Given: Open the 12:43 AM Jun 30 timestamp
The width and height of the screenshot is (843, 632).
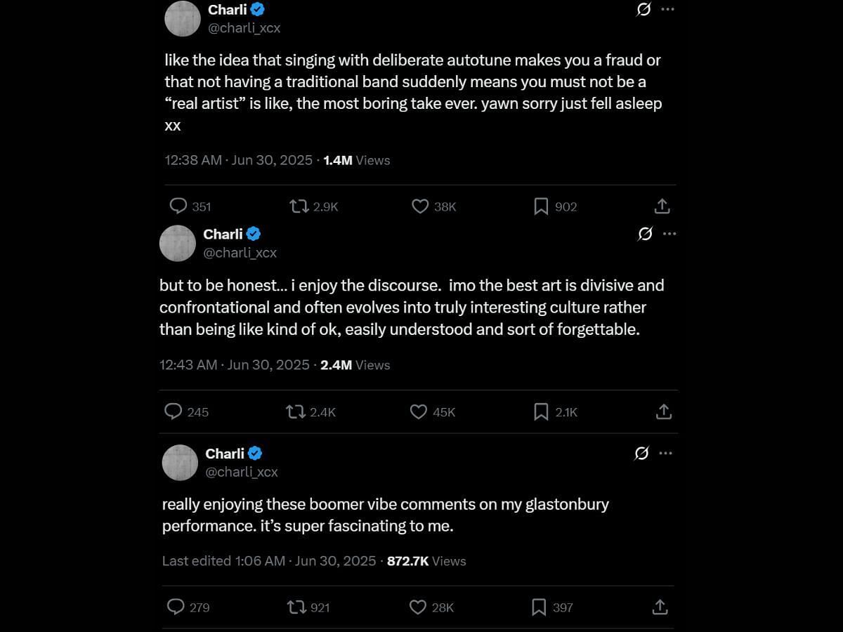Looking at the screenshot, I should tap(235, 364).
